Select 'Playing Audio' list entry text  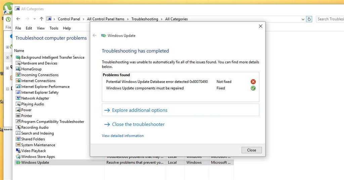33,104
